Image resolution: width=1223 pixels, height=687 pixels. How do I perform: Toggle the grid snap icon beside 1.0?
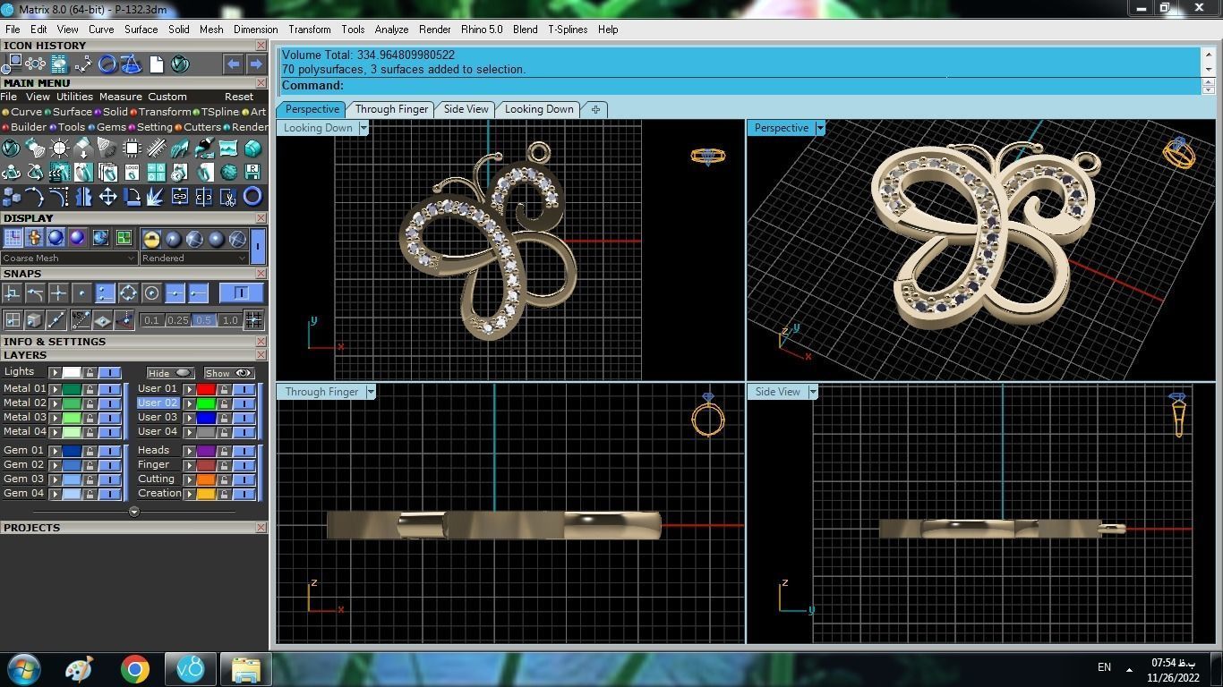[x=253, y=319]
